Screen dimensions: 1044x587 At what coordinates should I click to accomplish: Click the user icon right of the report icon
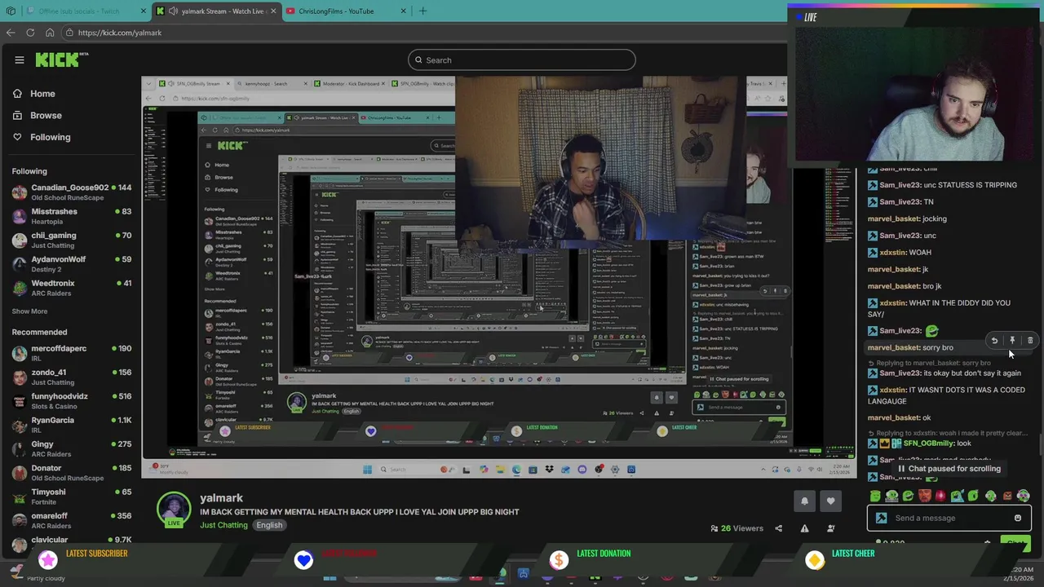tap(830, 528)
